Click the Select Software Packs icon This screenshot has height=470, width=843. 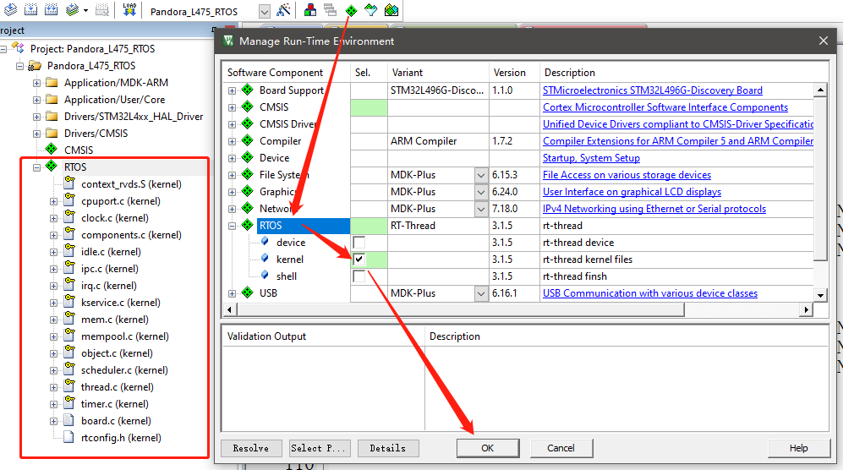click(371, 11)
